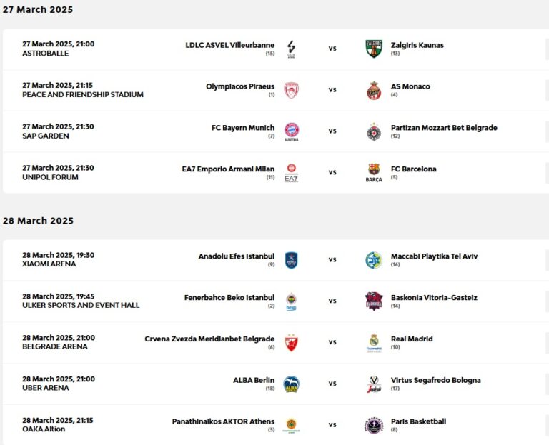Open Anadolu Efes Istanbul team link
549x445 pixels.
click(236, 256)
